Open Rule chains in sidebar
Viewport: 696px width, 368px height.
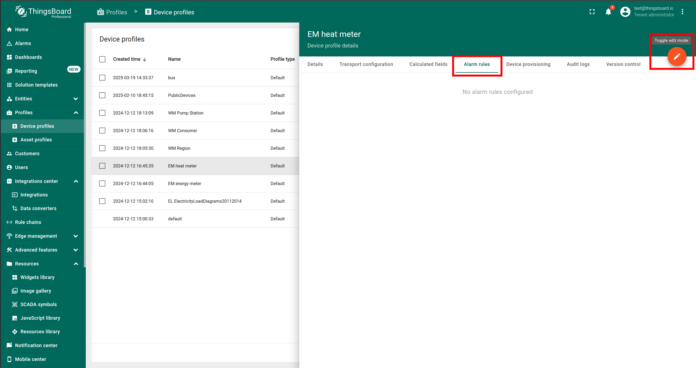28,222
